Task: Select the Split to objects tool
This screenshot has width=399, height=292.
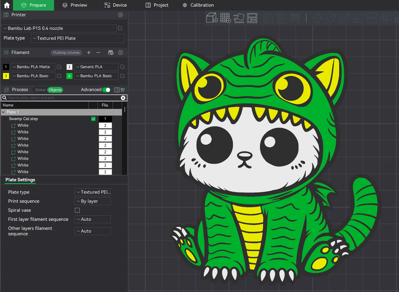Action: (268, 18)
